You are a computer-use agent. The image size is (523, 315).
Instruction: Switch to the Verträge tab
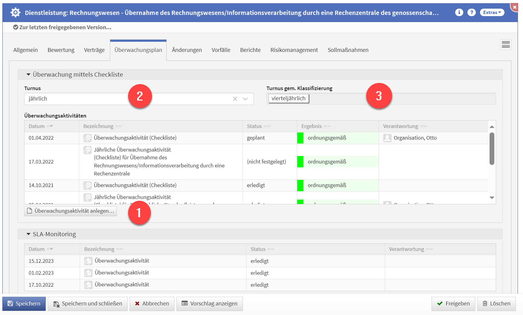pos(94,50)
